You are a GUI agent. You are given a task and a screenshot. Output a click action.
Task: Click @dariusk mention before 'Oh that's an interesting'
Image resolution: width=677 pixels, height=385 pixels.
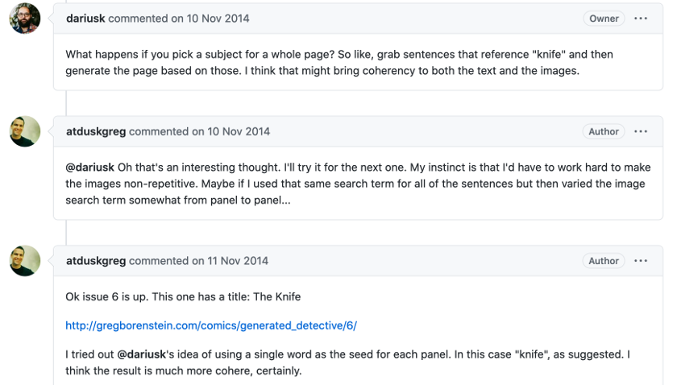pyautogui.click(x=89, y=168)
